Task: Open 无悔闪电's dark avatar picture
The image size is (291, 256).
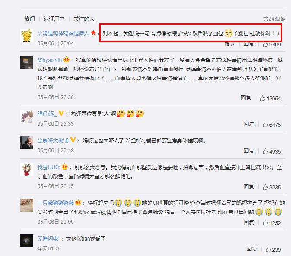Action: (x=27, y=241)
